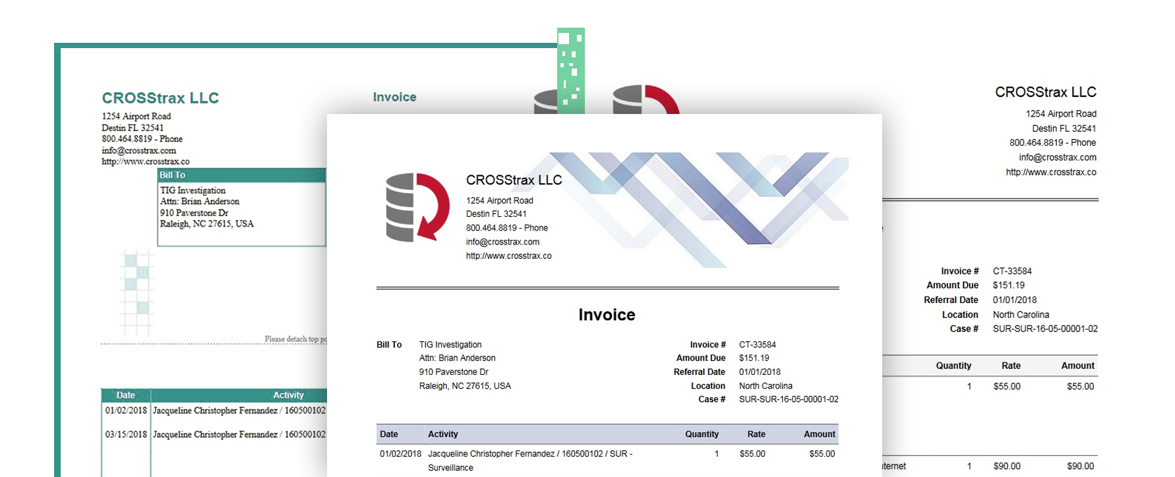Viewport: 1175px width, 477px height.
Task: Select the '01/02/2018' date cell on left invoice
Action: tap(126, 410)
